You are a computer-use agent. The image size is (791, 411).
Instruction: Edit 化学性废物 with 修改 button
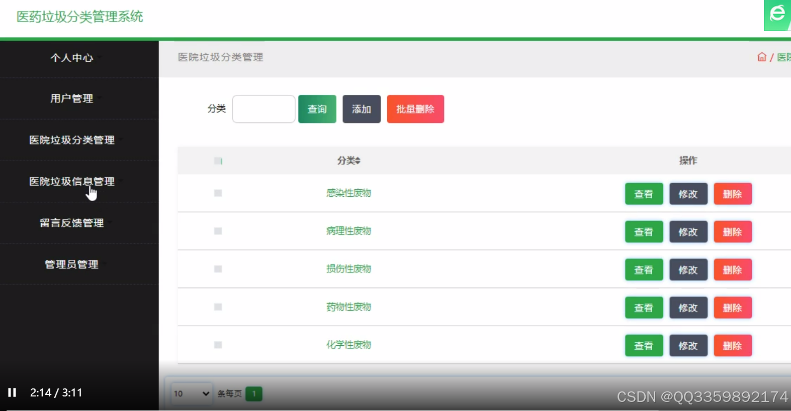click(x=688, y=345)
